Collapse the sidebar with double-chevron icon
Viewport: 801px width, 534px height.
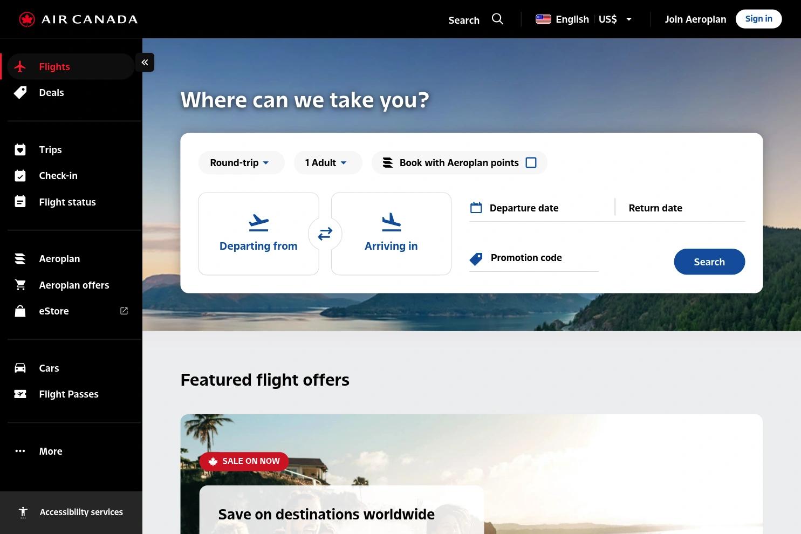pos(145,63)
